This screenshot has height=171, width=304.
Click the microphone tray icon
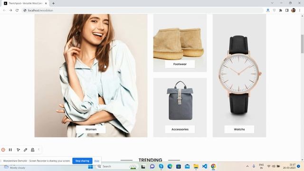pos(254,166)
